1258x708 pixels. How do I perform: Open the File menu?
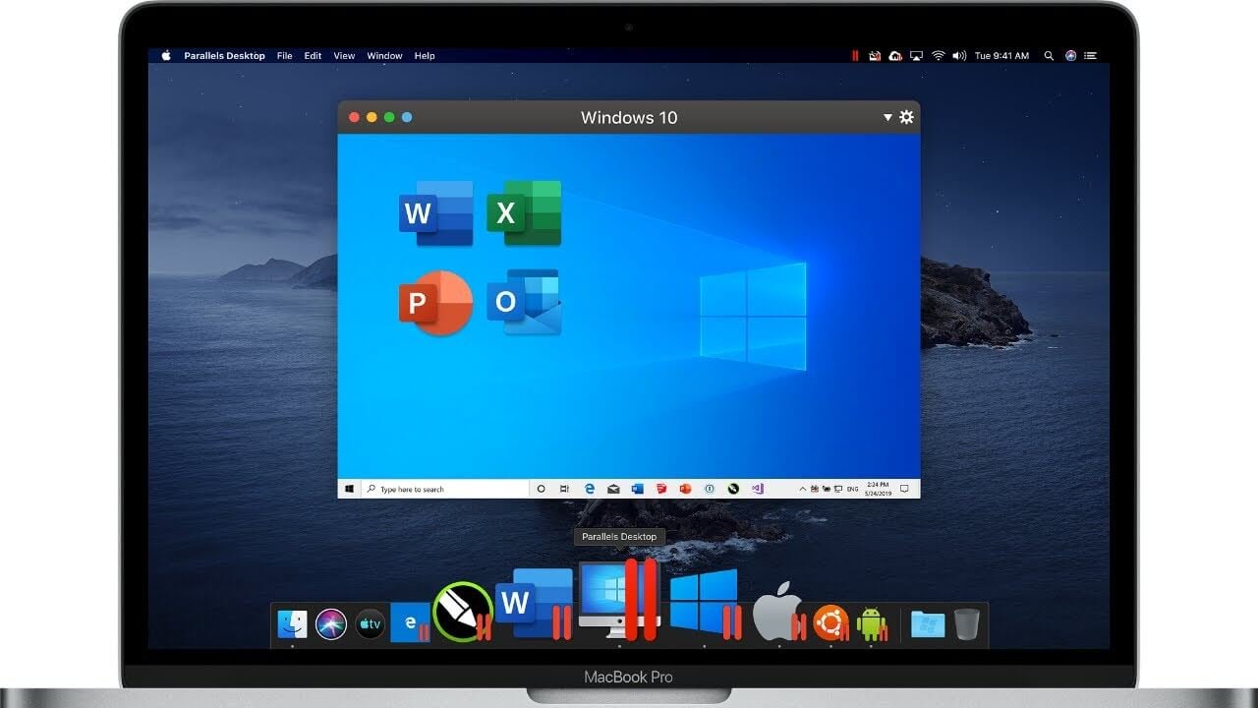click(284, 56)
